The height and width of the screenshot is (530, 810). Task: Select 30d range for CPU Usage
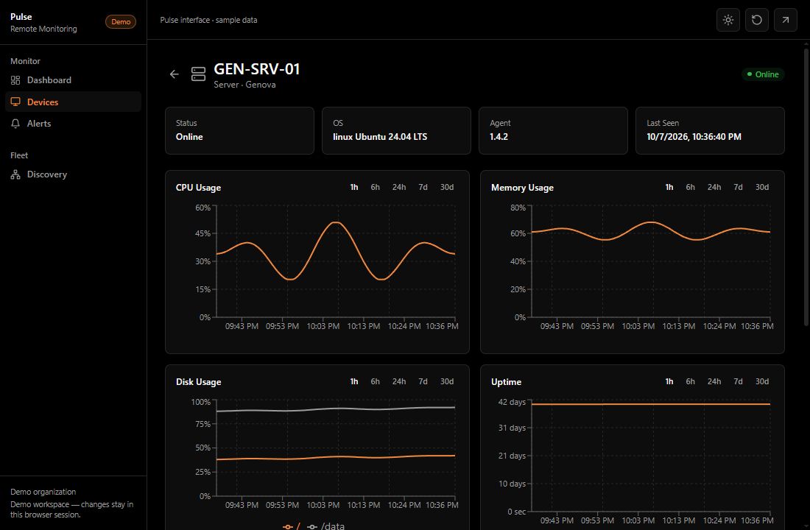447,187
